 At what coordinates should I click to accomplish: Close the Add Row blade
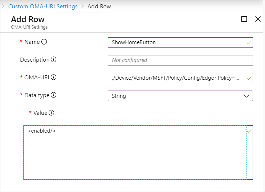click(258, 19)
